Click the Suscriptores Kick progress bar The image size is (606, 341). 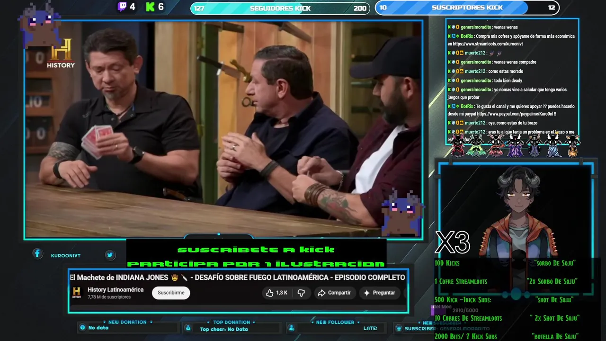(x=467, y=8)
